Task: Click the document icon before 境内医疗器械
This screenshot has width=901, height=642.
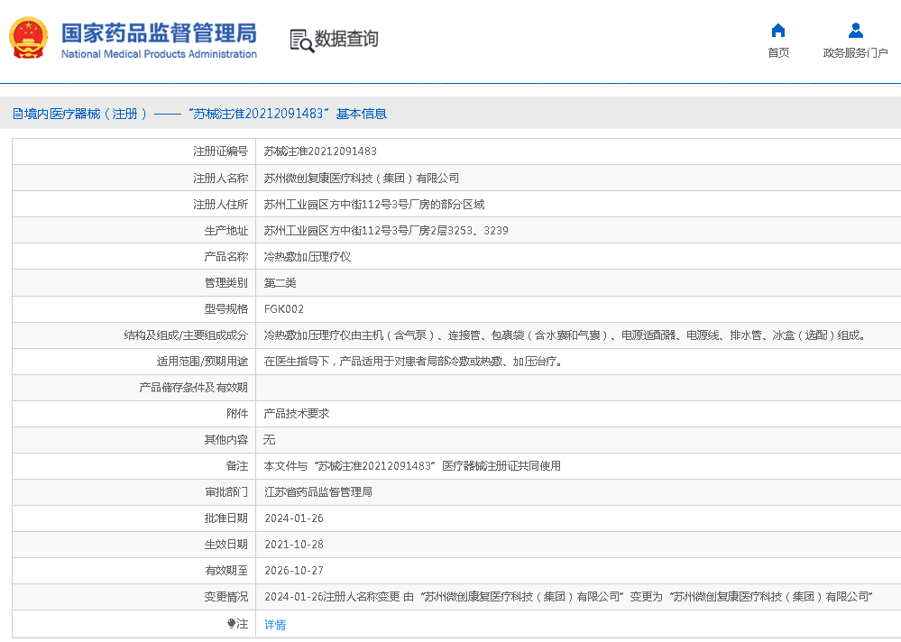Action: [17, 114]
